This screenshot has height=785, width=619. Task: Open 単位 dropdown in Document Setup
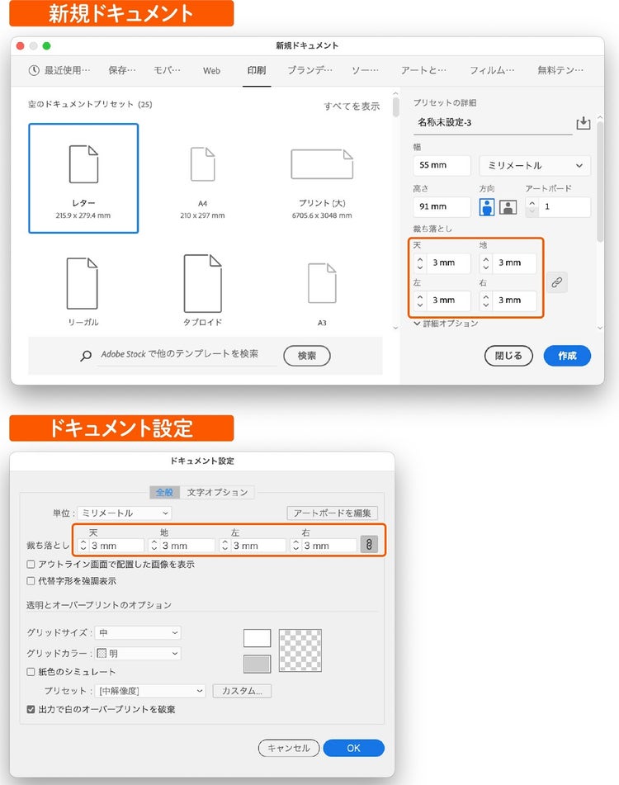pos(125,513)
